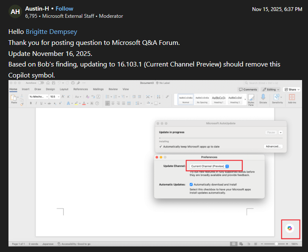This screenshot has width=308, height=252.
Task: Apply Strikethrough formatting
Action: tap(49, 103)
